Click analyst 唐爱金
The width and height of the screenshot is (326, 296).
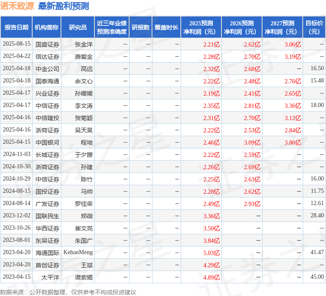84,57
